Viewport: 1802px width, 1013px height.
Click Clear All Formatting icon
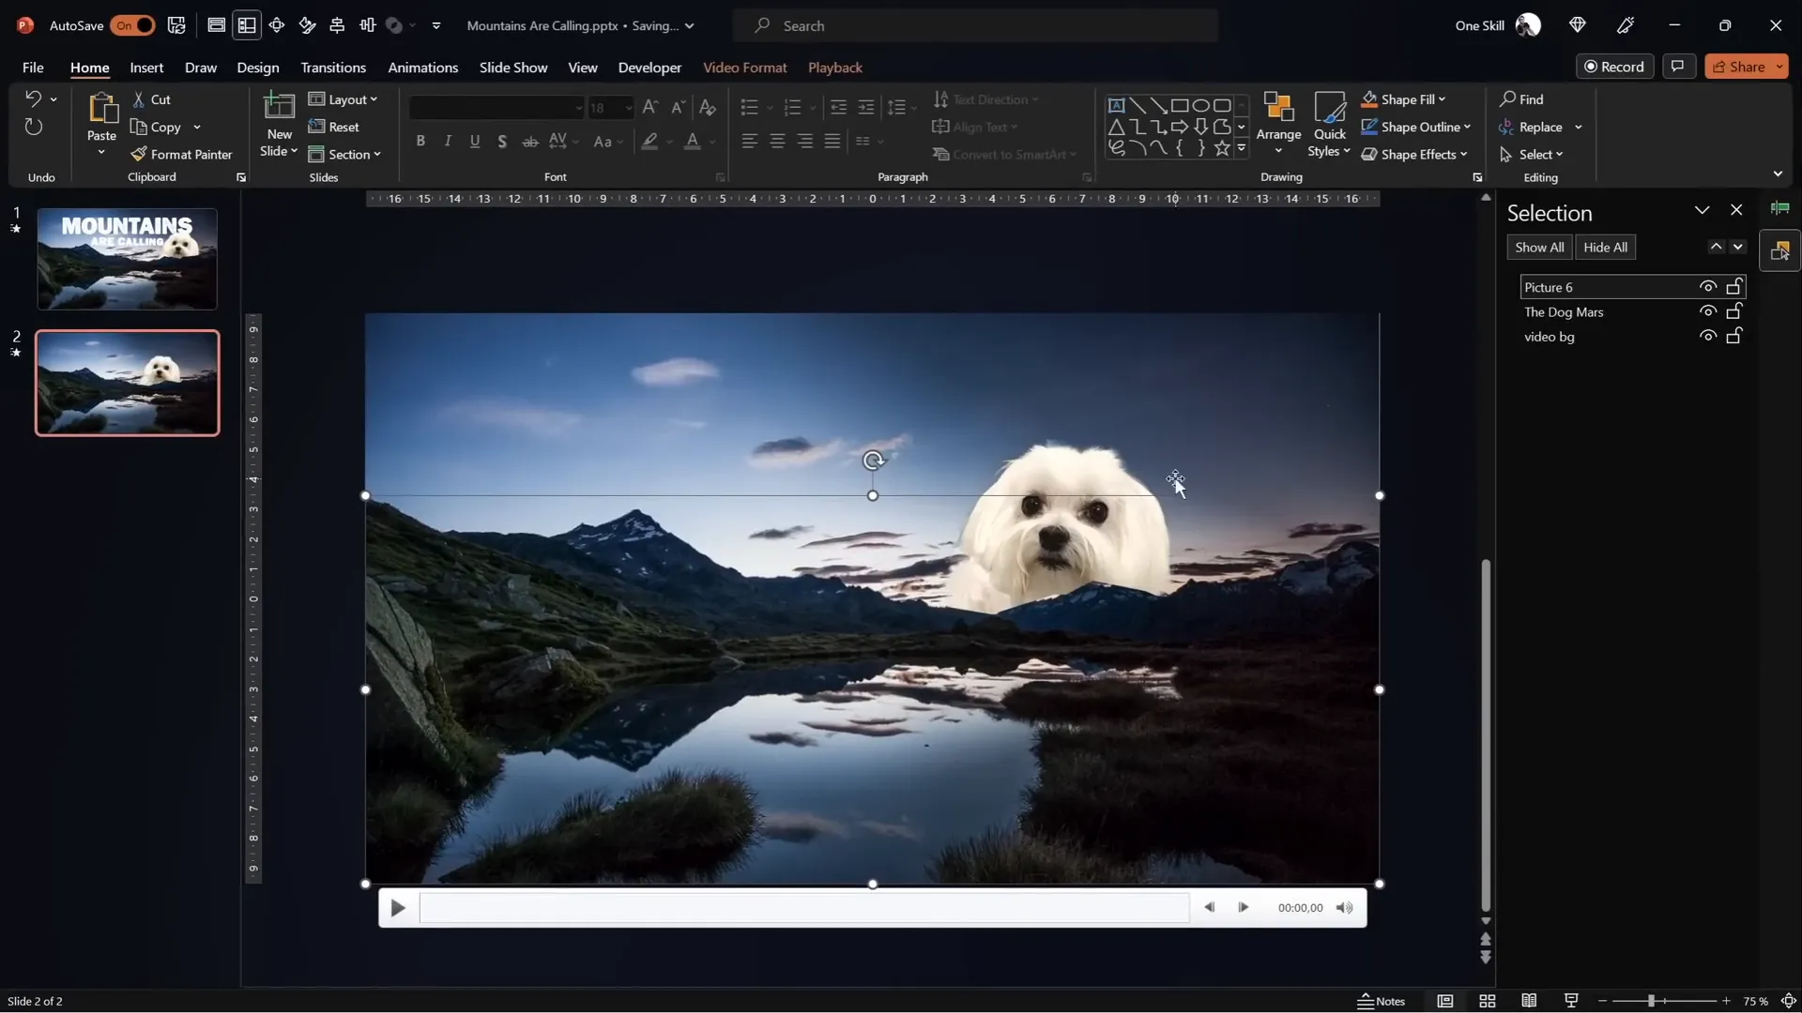pyautogui.click(x=708, y=107)
